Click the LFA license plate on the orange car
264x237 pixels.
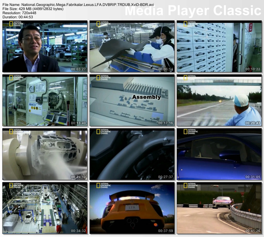point(132,207)
